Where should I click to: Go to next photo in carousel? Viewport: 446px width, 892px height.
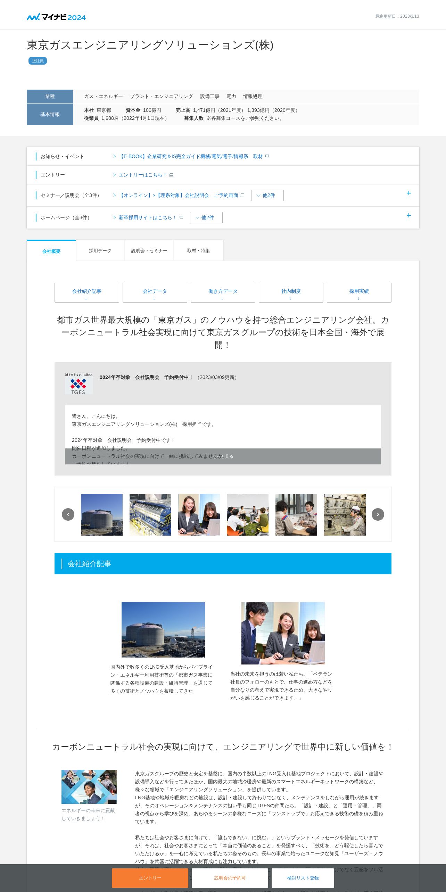(378, 514)
